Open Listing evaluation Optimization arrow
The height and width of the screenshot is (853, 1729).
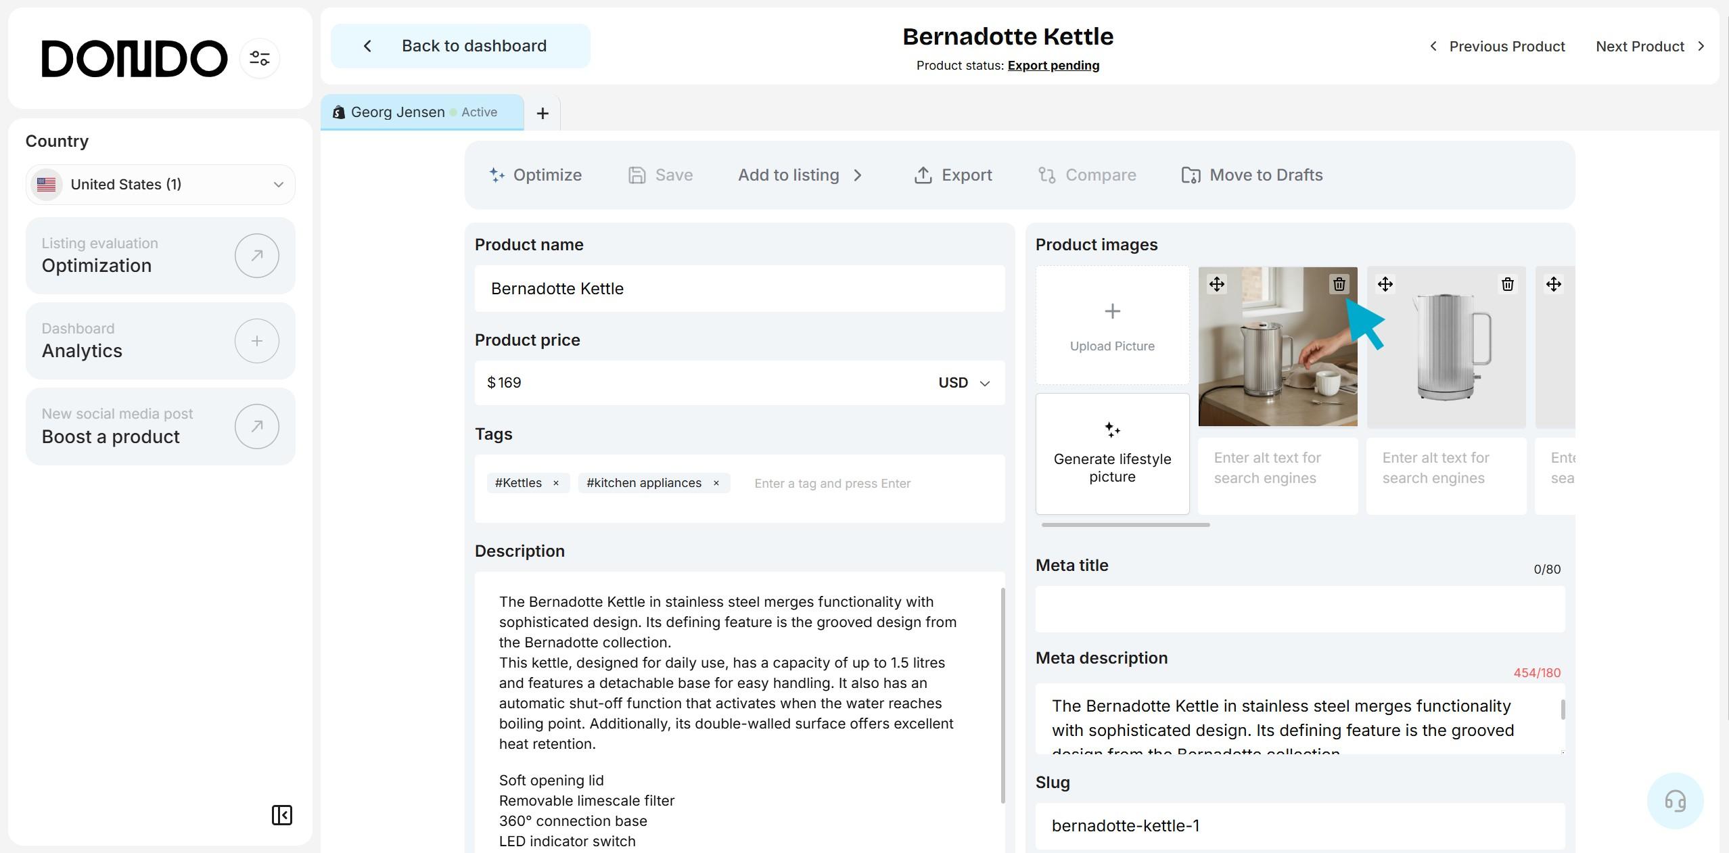point(256,256)
